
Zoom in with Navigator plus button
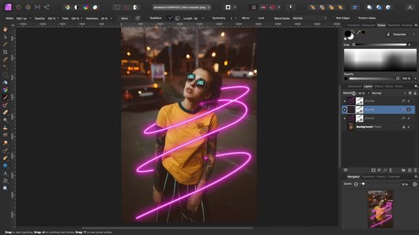415,184
